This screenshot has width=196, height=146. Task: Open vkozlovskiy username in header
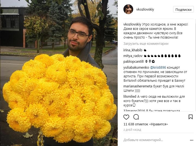[145, 9]
